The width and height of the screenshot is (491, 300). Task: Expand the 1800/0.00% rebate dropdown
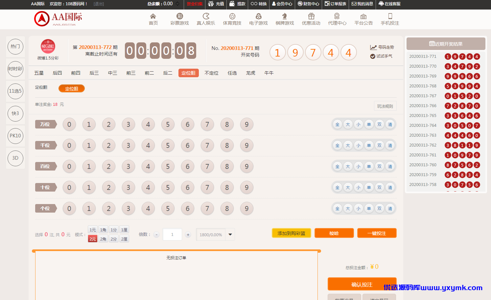pyautogui.click(x=230, y=235)
